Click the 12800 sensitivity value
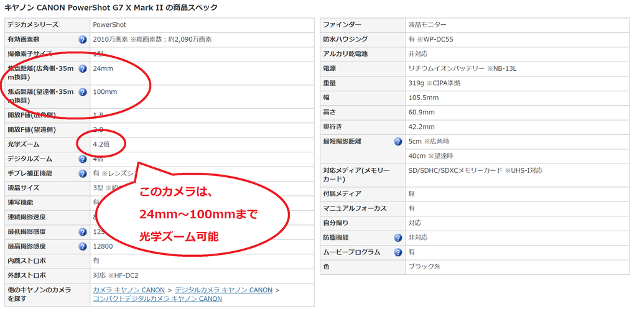This screenshot has width=637, height=309. click(103, 246)
